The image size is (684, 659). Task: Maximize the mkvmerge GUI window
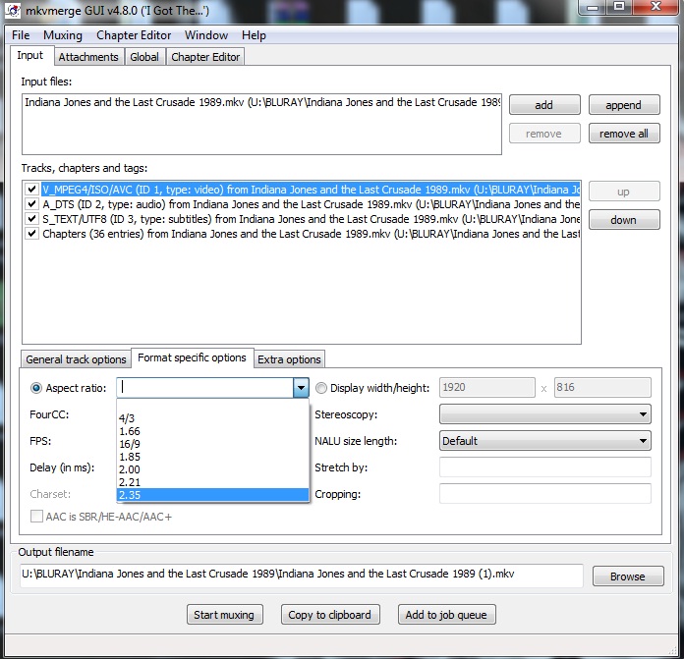click(618, 7)
